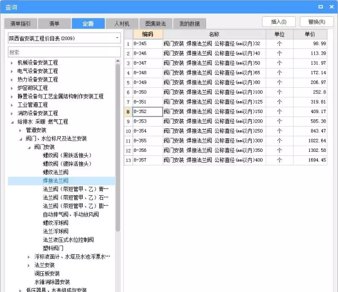338x292 pixels.
Task: Select code cell 8-355
Action: 148,141
